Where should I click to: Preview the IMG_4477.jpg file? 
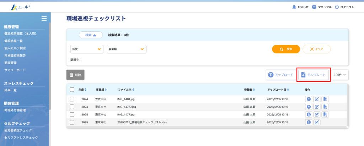tap(325, 114)
